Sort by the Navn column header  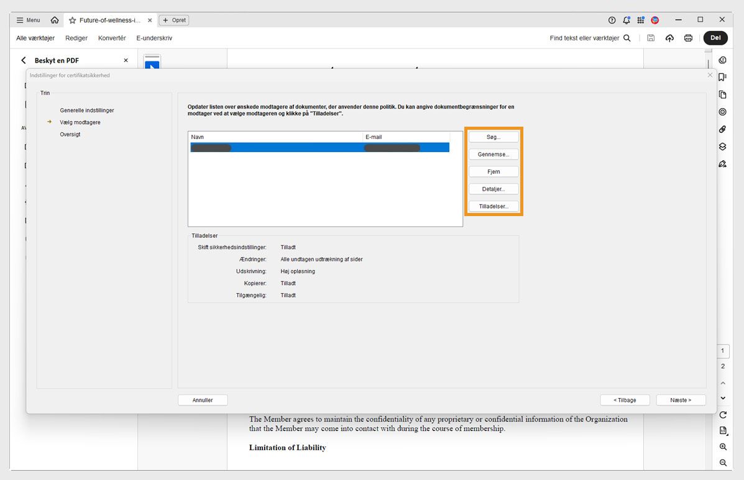276,137
